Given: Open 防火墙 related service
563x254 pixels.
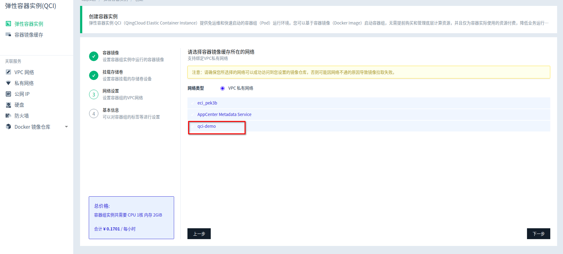Looking at the screenshot, I should pyautogui.click(x=22, y=116).
